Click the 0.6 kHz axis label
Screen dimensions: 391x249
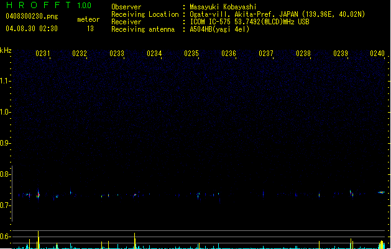tap(5, 237)
